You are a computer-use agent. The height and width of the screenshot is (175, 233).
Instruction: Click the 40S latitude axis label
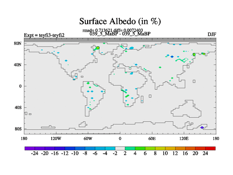18,108
